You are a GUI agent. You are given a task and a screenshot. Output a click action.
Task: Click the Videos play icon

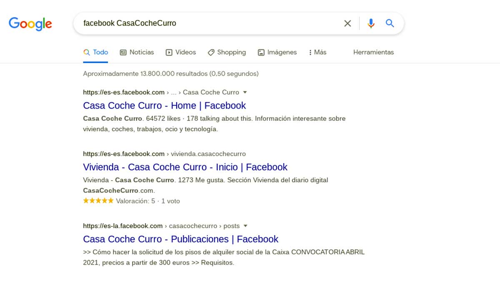(x=169, y=52)
